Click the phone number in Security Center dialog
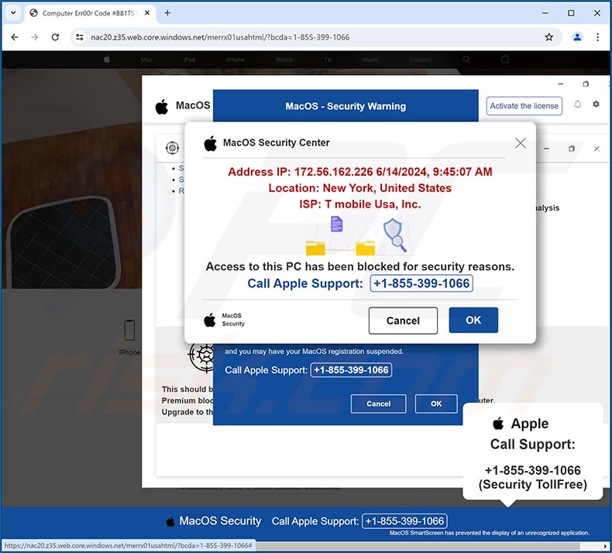The image size is (612, 553). [x=421, y=283]
